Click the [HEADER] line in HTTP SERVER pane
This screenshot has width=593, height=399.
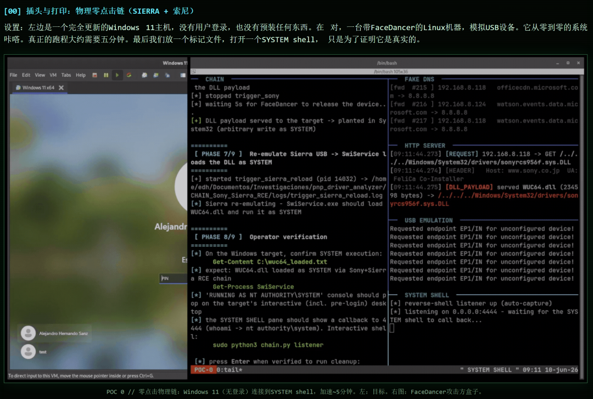484,175
